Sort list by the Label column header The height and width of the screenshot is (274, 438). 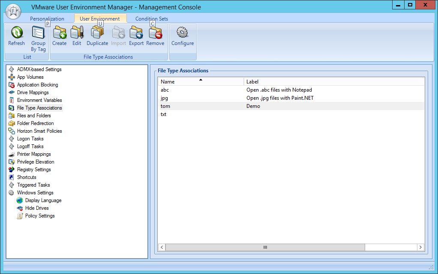pyautogui.click(x=334, y=81)
